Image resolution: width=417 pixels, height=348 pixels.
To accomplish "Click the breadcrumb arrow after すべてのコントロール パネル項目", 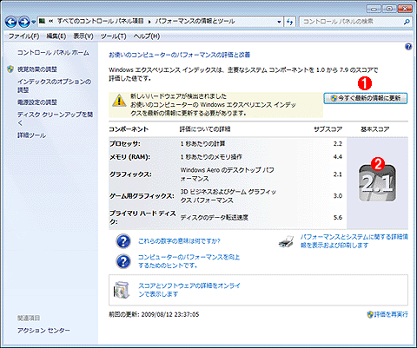I will pyautogui.click(x=149, y=22).
